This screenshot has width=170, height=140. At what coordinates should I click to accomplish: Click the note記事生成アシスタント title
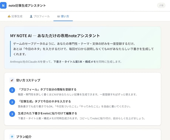(x=27, y=6)
